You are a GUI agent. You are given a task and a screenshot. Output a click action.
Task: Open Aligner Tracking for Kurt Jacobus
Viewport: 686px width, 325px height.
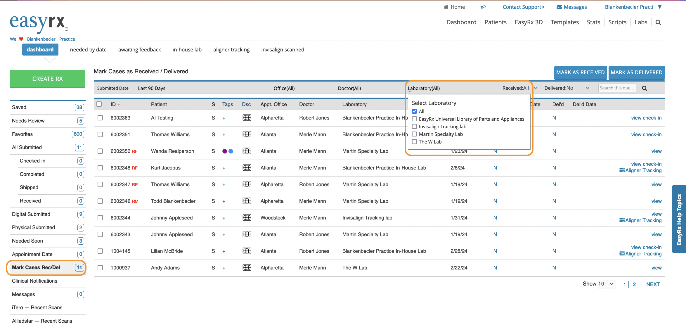pyautogui.click(x=640, y=171)
